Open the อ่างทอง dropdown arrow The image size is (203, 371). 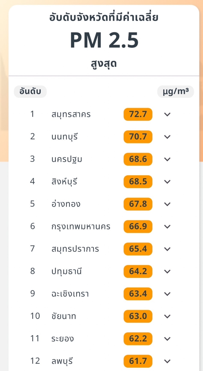[x=167, y=204]
